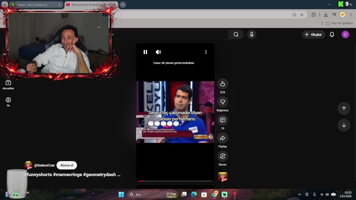The width and height of the screenshot is (356, 200).
Task: Open the Short's three-dot options menu
Action: (206, 52)
